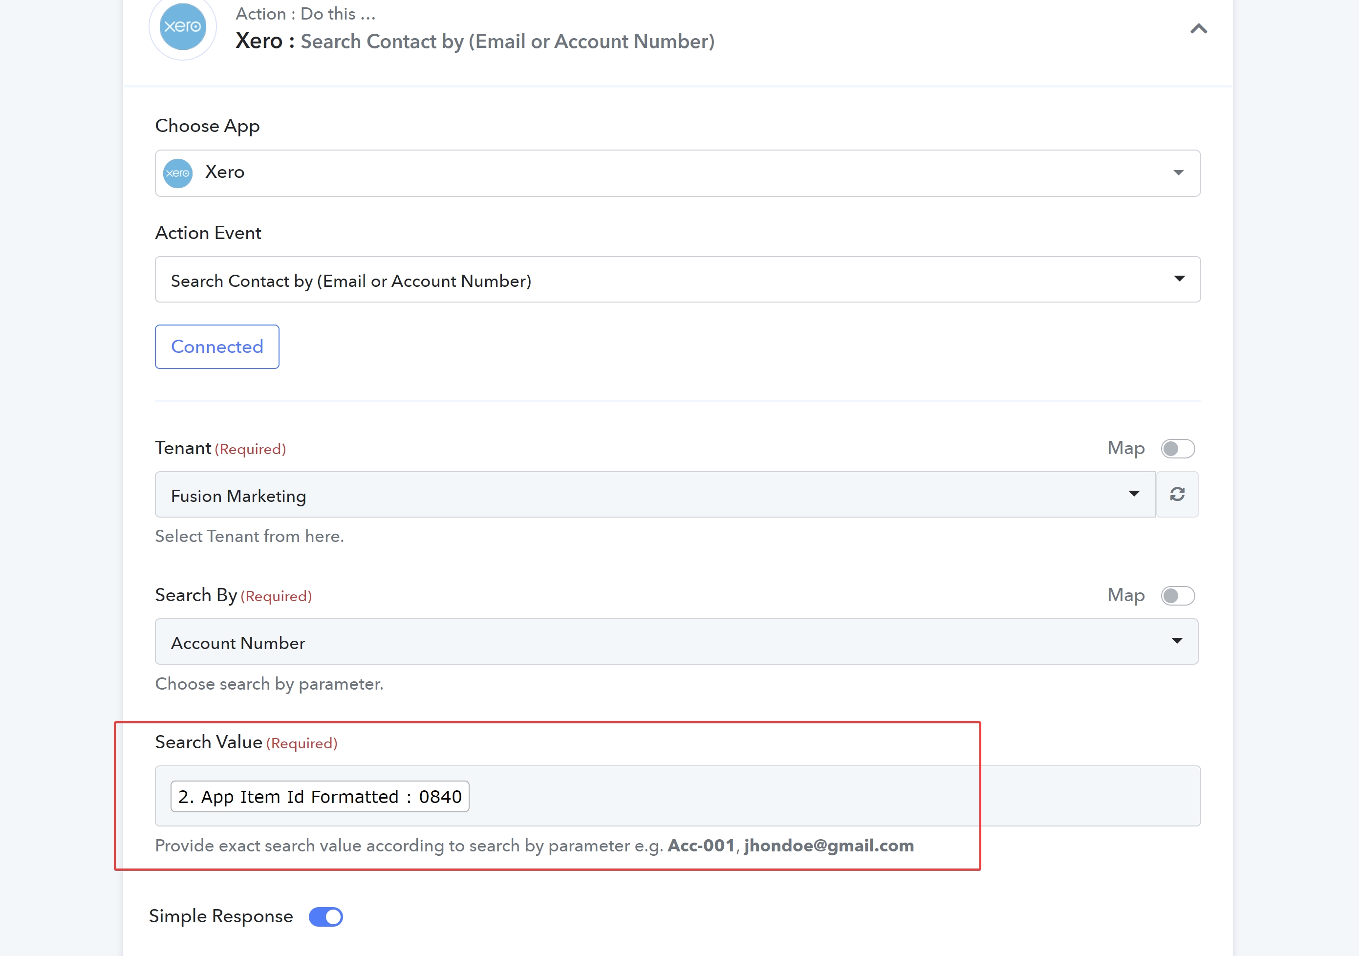
Task: Click the 'Search Value (Required)' label
Action: [246, 742]
